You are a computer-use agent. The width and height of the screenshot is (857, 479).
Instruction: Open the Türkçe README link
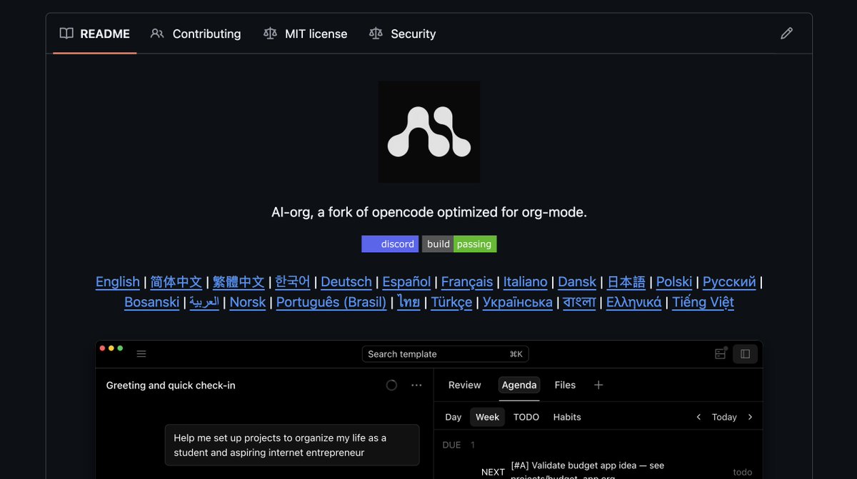click(x=451, y=302)
